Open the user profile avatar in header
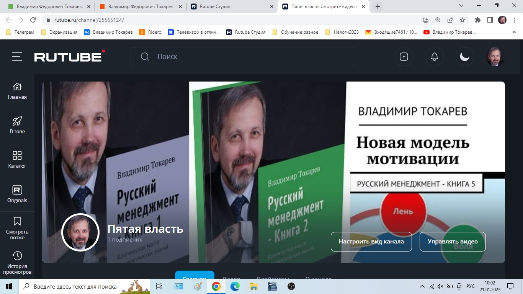 point(495,57)
